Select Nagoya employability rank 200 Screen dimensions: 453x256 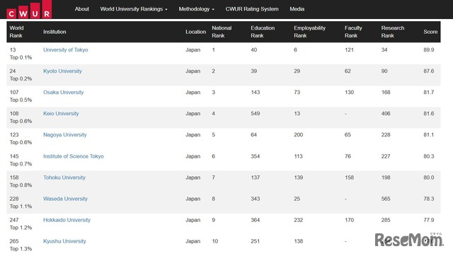click(x=299, y=135)
